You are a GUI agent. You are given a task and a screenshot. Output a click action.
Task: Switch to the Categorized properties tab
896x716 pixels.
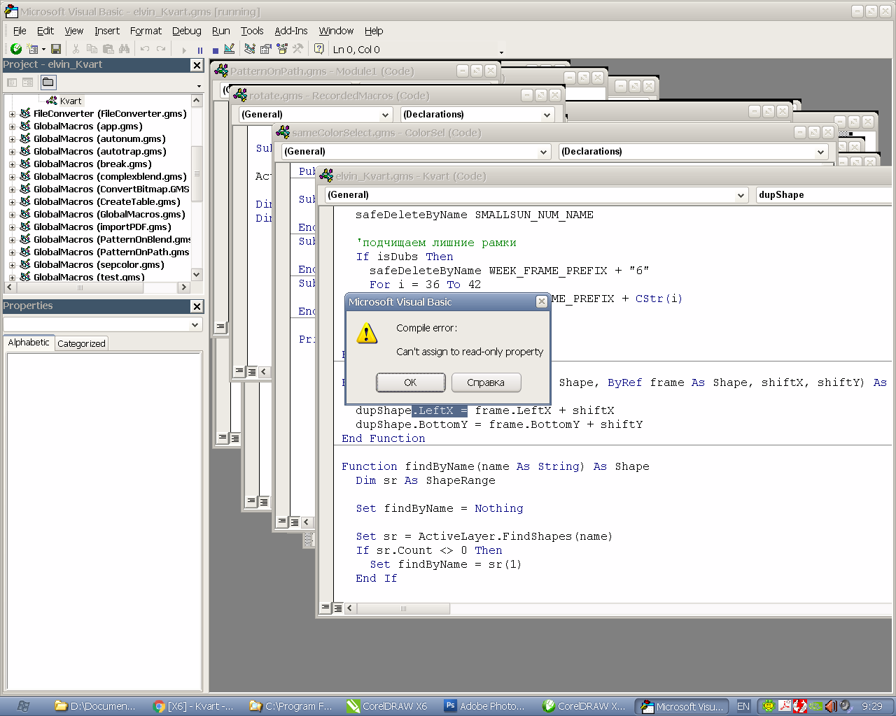coord(81,343)
